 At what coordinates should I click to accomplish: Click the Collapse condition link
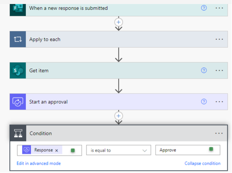[x=202, y=163]
